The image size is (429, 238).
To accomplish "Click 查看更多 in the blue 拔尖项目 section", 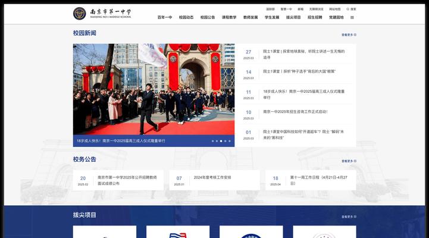I will [x=349, y=217].
